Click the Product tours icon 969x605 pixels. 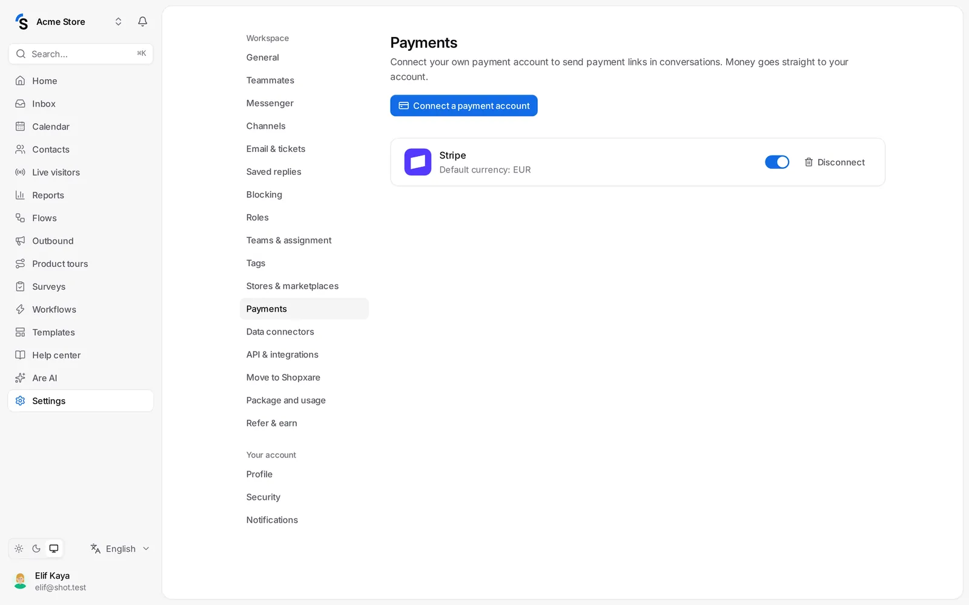point(20,264)
